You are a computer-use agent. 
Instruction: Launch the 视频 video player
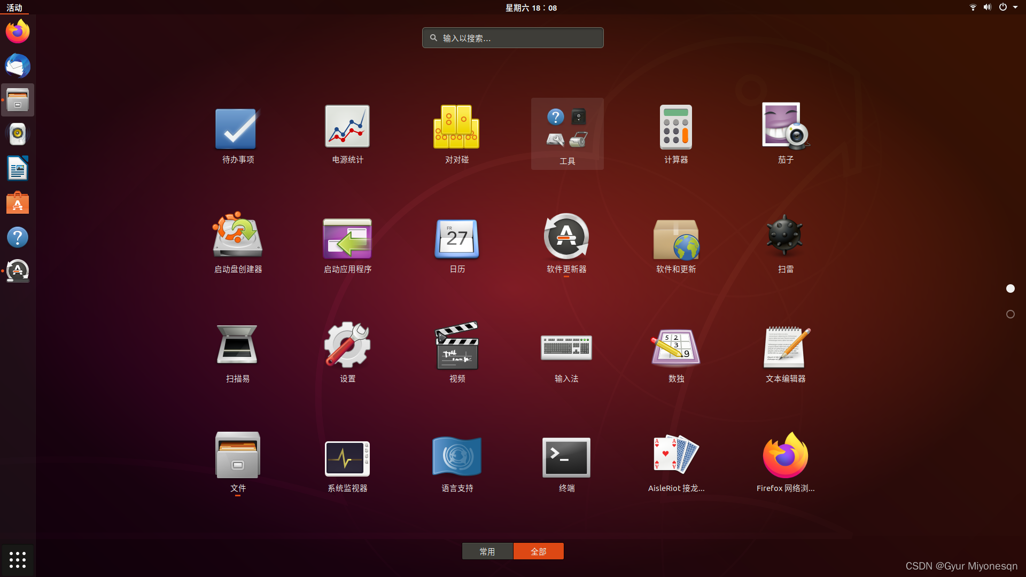tap(457, 353)
